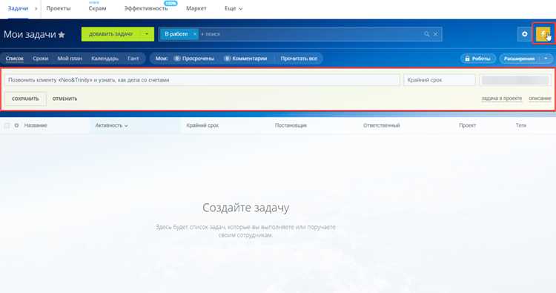556x293 pixels.
Task: Click описание link
Action: click(540, 98)
